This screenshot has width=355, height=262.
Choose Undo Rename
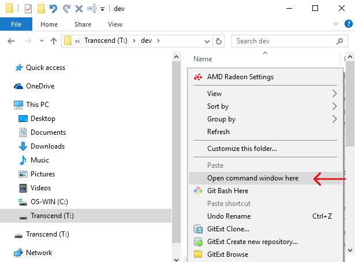coord(265,216)
